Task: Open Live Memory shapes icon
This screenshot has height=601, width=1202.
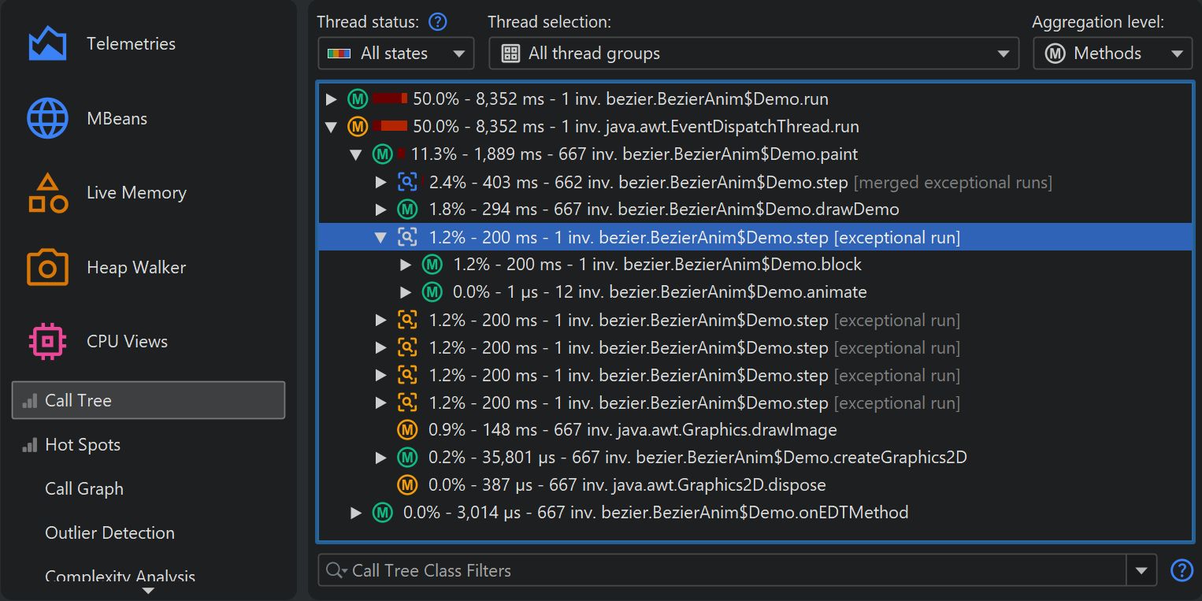Action: tap(47, 193)
